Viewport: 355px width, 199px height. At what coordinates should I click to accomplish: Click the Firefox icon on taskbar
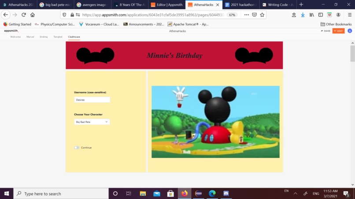[x=185, y=194]
